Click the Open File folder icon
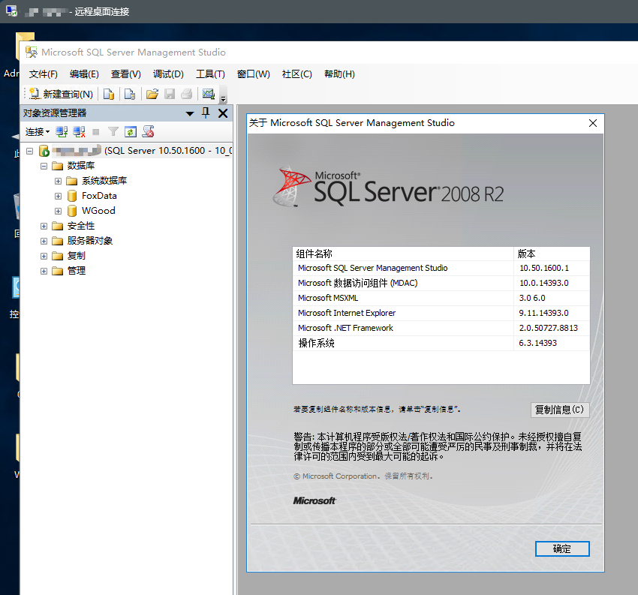This screenshot has width=638, height=595. pyautogui.click(x=152, y=95)
